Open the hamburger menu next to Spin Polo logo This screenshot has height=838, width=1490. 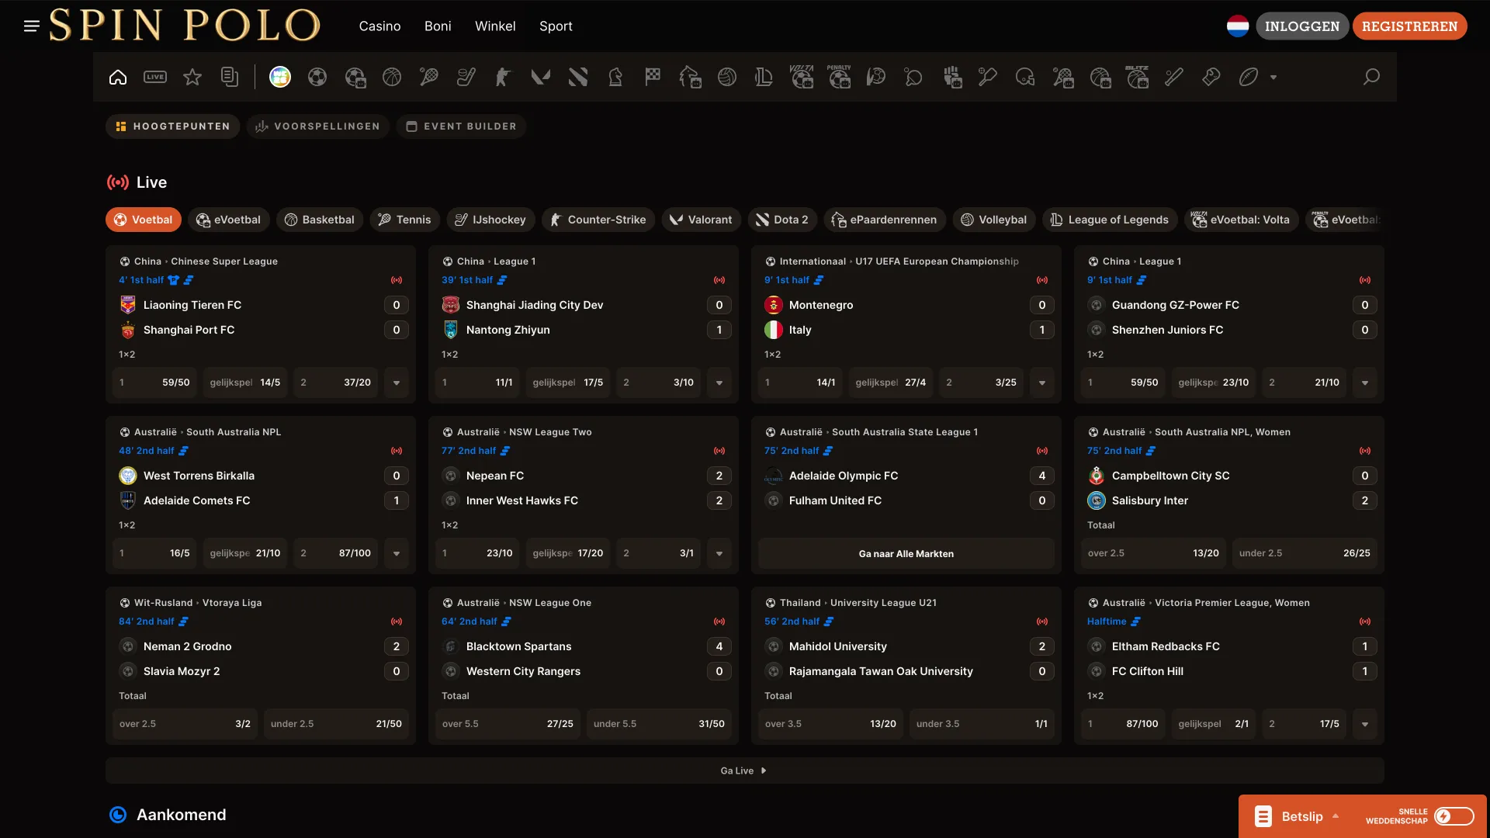coord(32,26)
